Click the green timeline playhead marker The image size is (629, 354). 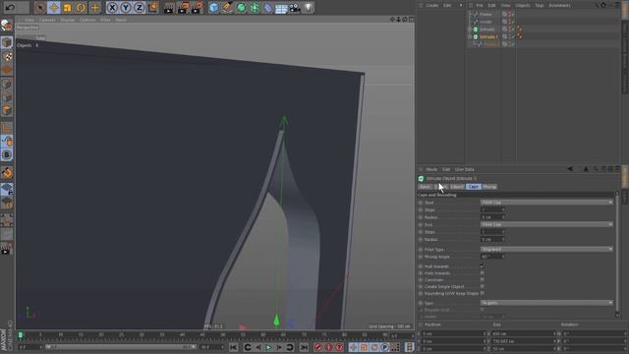pyautogui.click(x=20, y=334)
